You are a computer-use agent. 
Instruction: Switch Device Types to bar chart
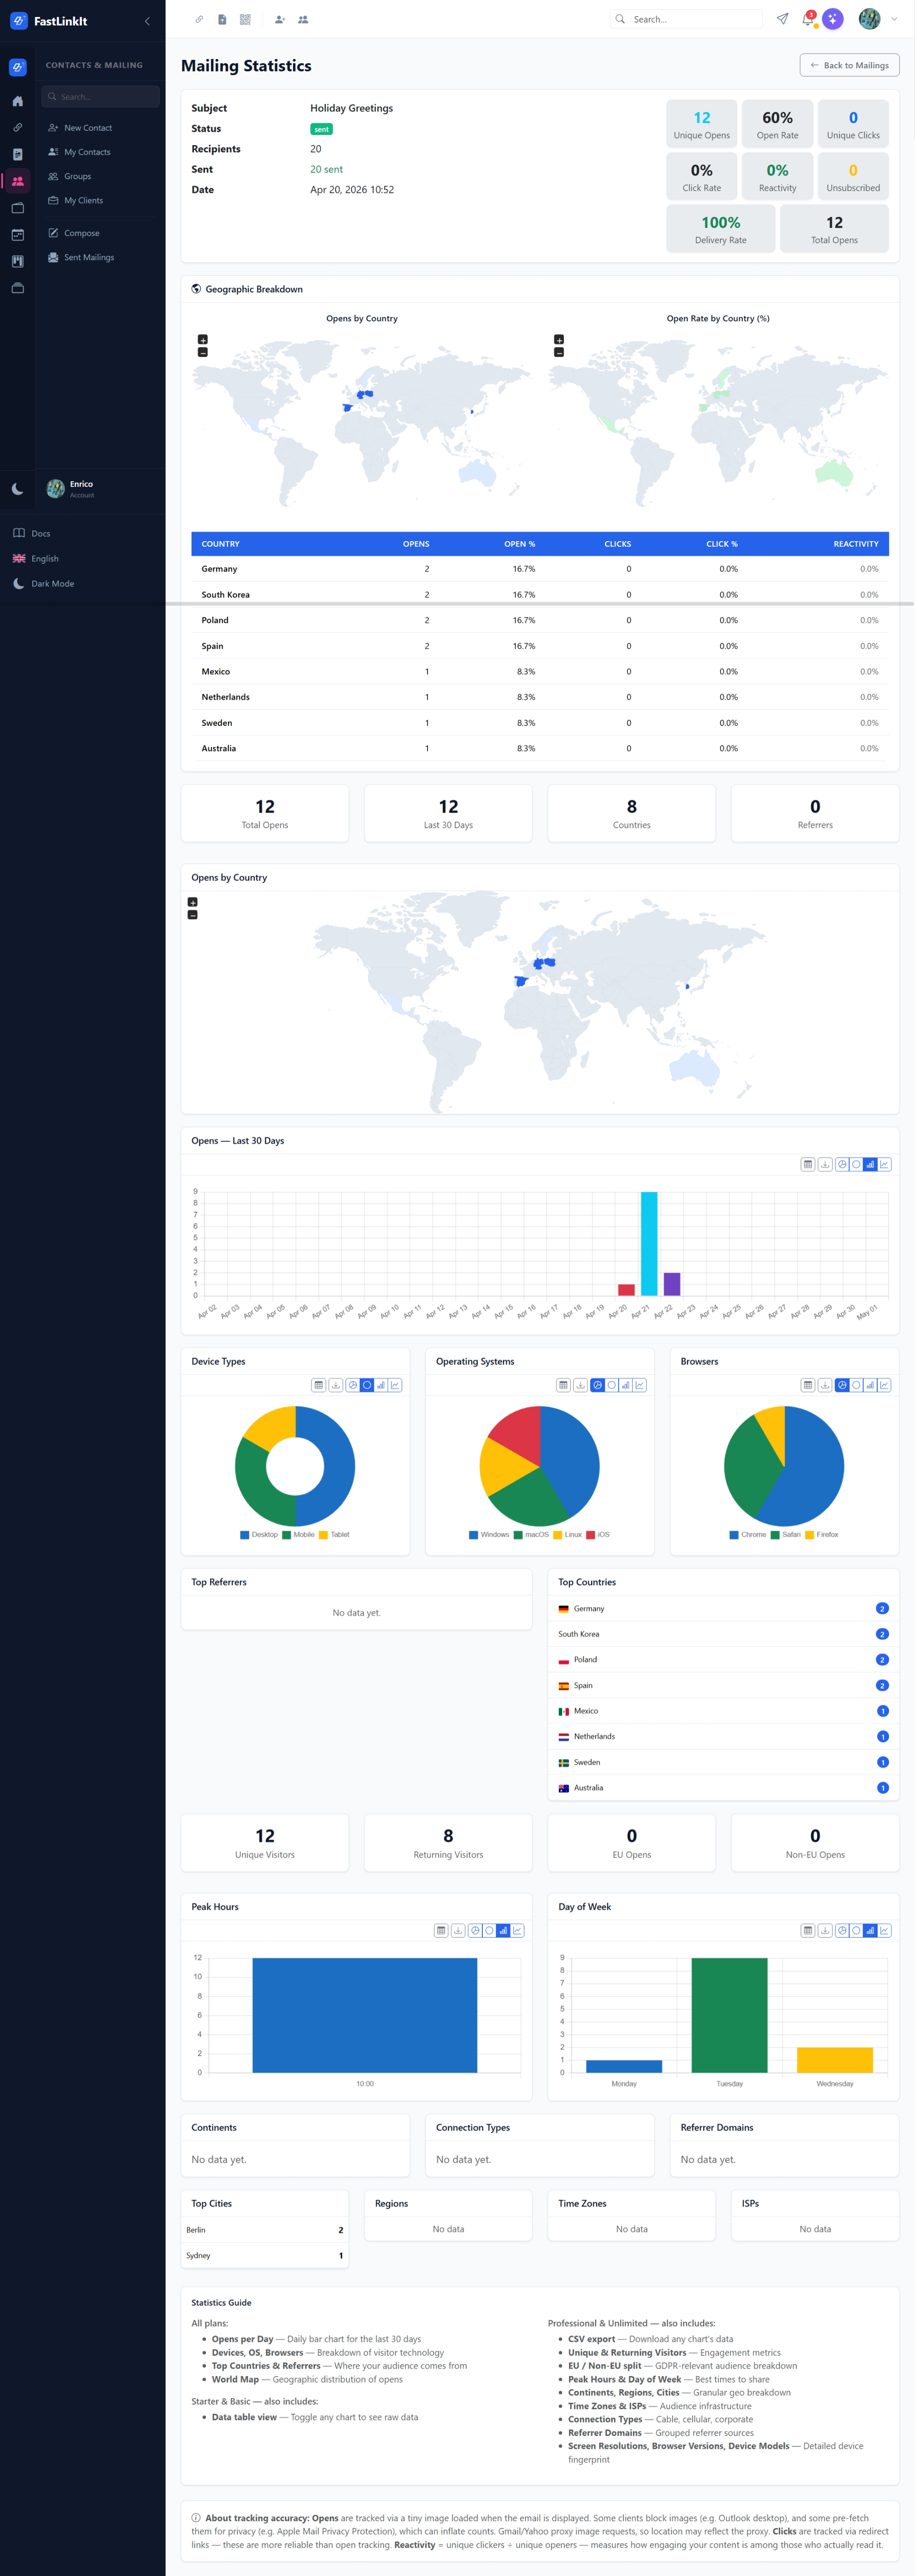[x=381, y=1385]
